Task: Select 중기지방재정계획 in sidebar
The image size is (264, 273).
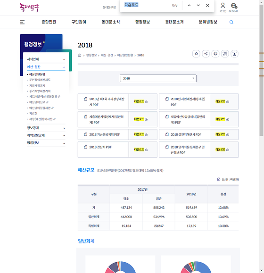Action: 40,91
